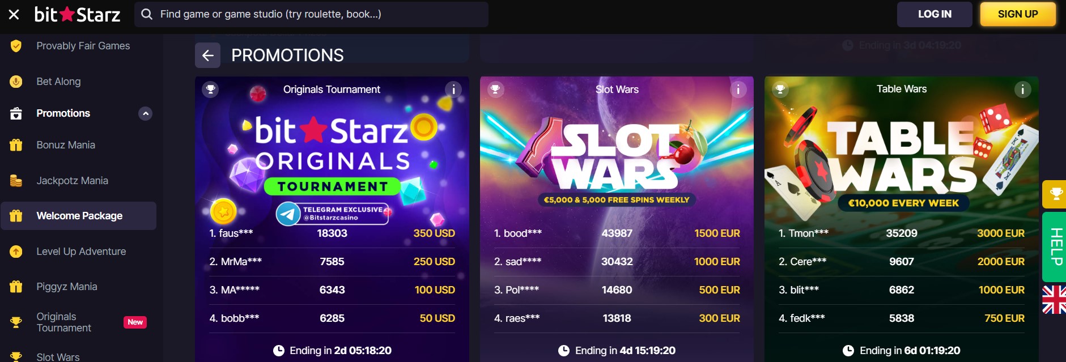Open the Bonuz Mania menu entry
Screen dimensions: 1066x362
[x=66, y=145]
